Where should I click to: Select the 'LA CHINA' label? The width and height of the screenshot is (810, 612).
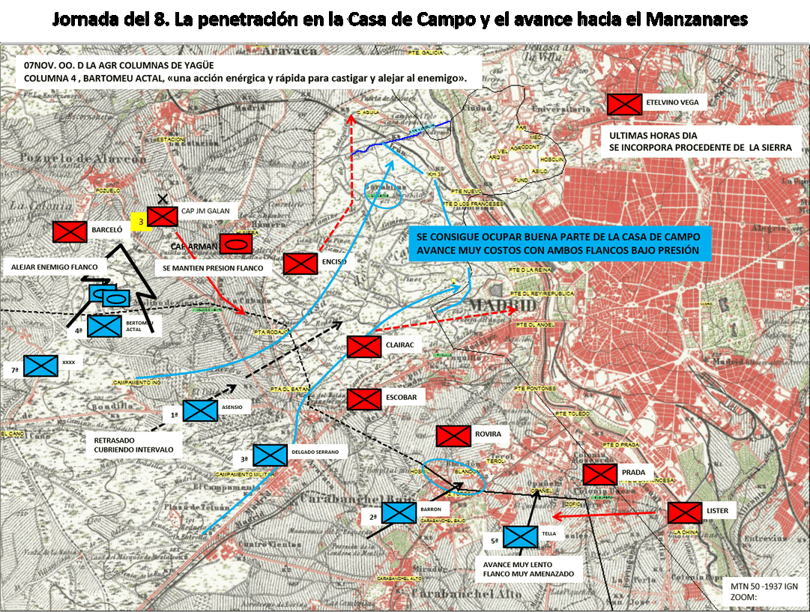686,532
